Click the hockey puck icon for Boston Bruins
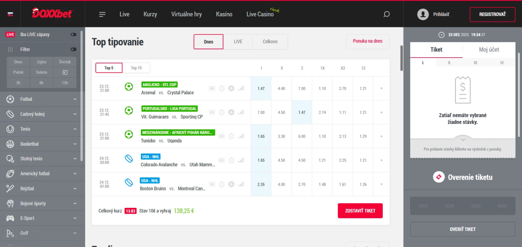The width and height of the screenshot is (522, 247). 128,182
